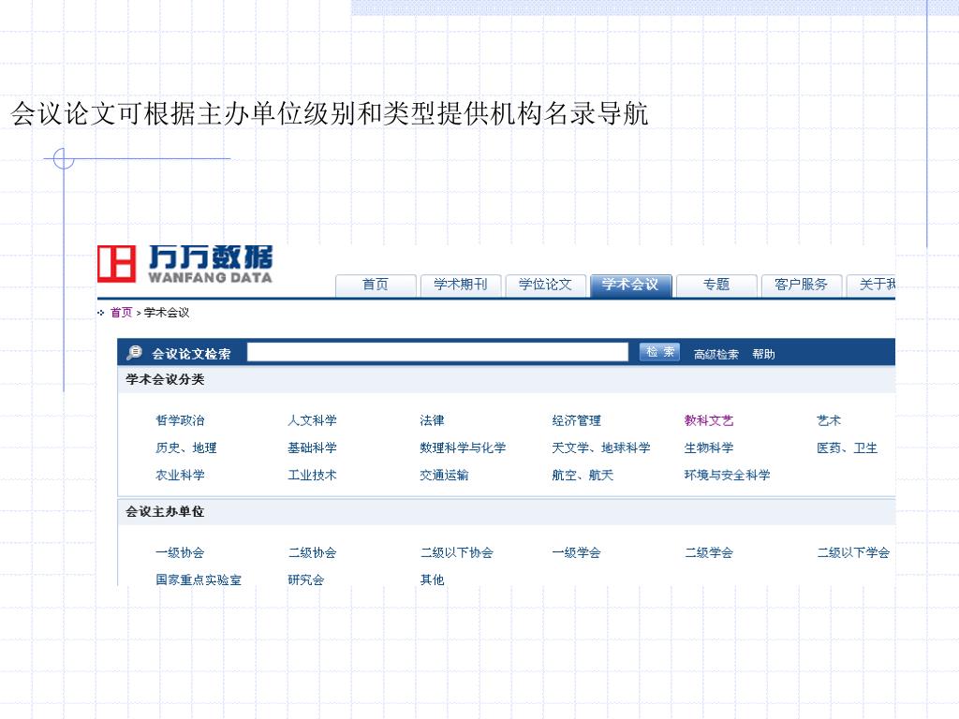The height and width of the screenshot is (719, 959).
Task: Click the magnifier icon beside 会议论文检索
Action: 134,353
